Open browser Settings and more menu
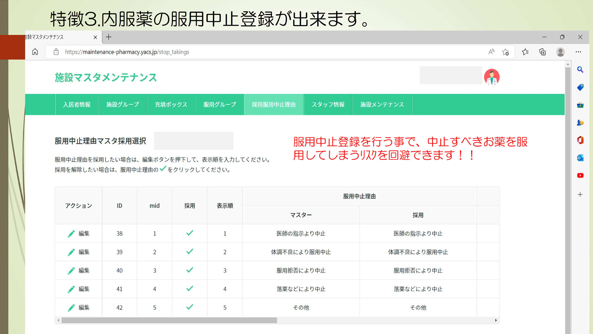This screenshot has width=593, height=334. [x=578, y=52]
